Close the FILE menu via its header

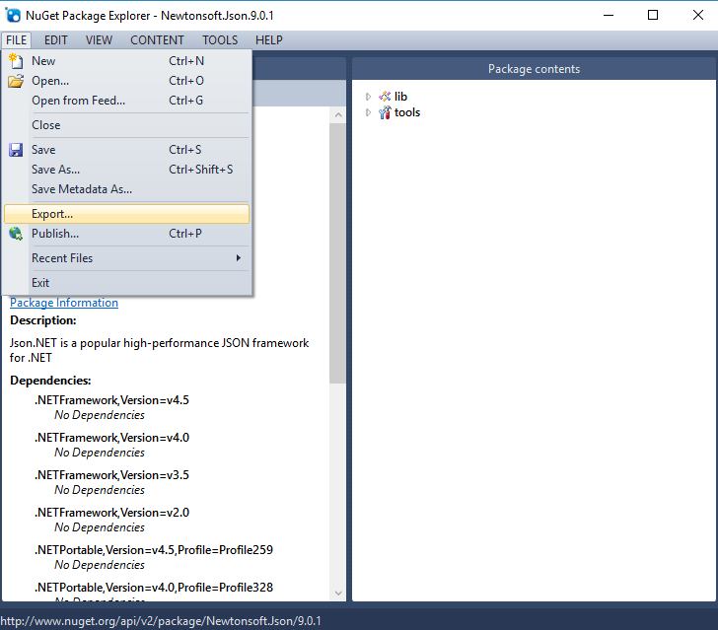pos(17,40)
